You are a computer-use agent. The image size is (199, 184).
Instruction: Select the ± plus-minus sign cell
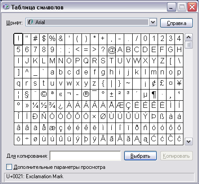click(x=111, y=95)
